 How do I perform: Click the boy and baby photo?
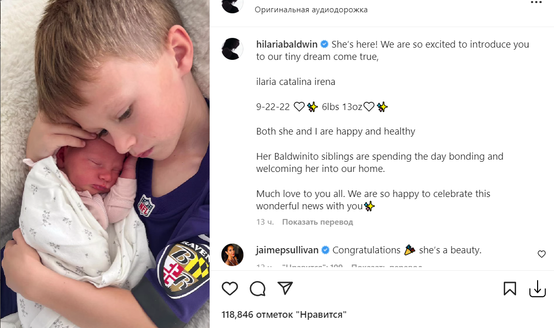click(x=105, y=164)
